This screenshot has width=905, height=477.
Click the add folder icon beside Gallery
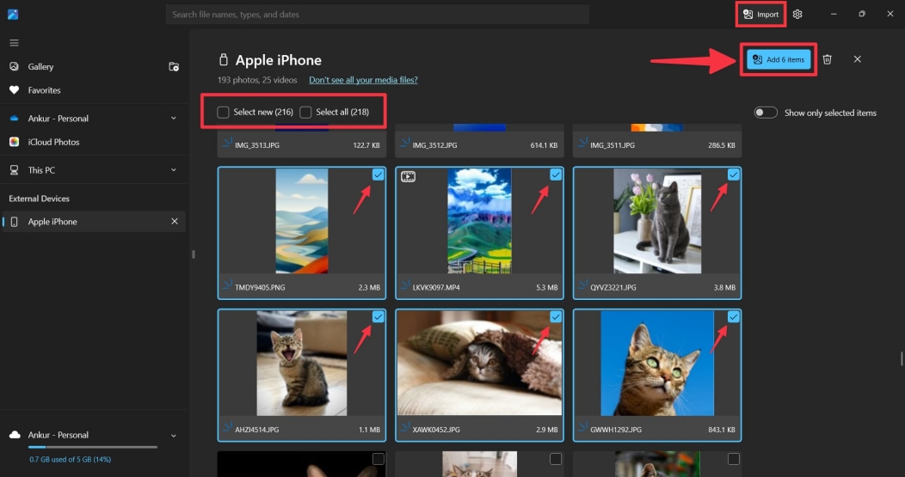coord(174,67)
